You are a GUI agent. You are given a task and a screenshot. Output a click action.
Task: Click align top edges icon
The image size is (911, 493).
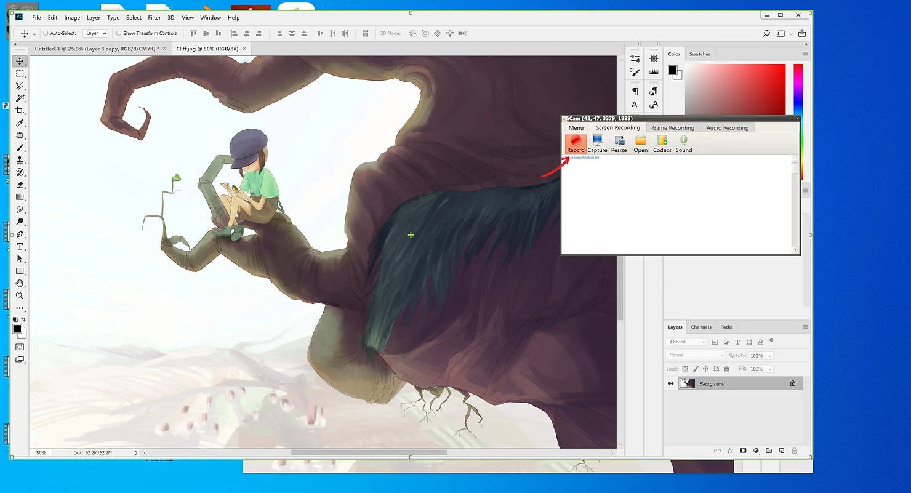194,33
